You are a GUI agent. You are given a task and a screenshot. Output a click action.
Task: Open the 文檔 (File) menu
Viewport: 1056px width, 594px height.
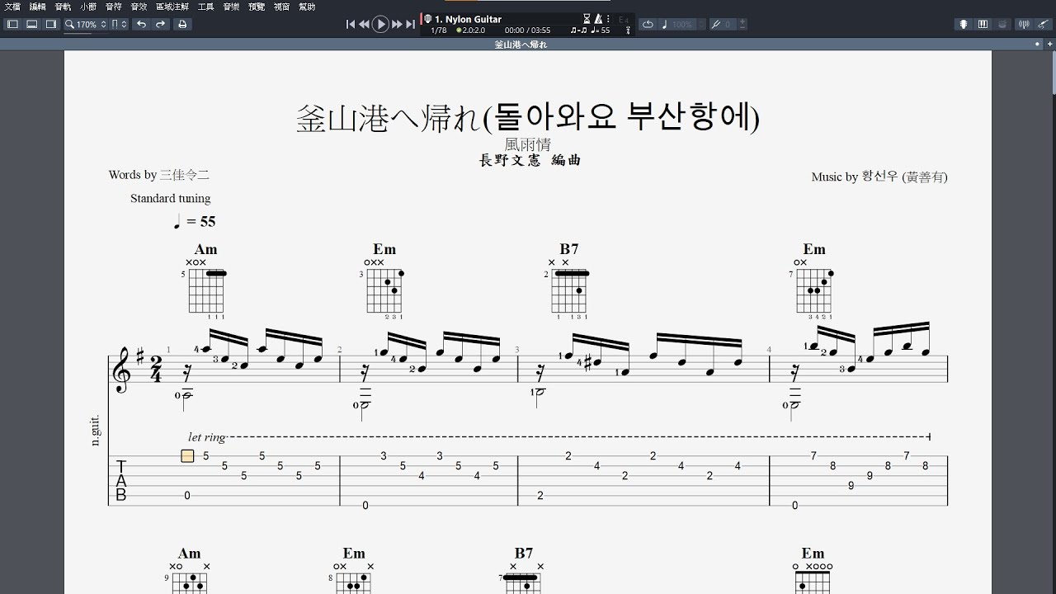tap(12, 6)
